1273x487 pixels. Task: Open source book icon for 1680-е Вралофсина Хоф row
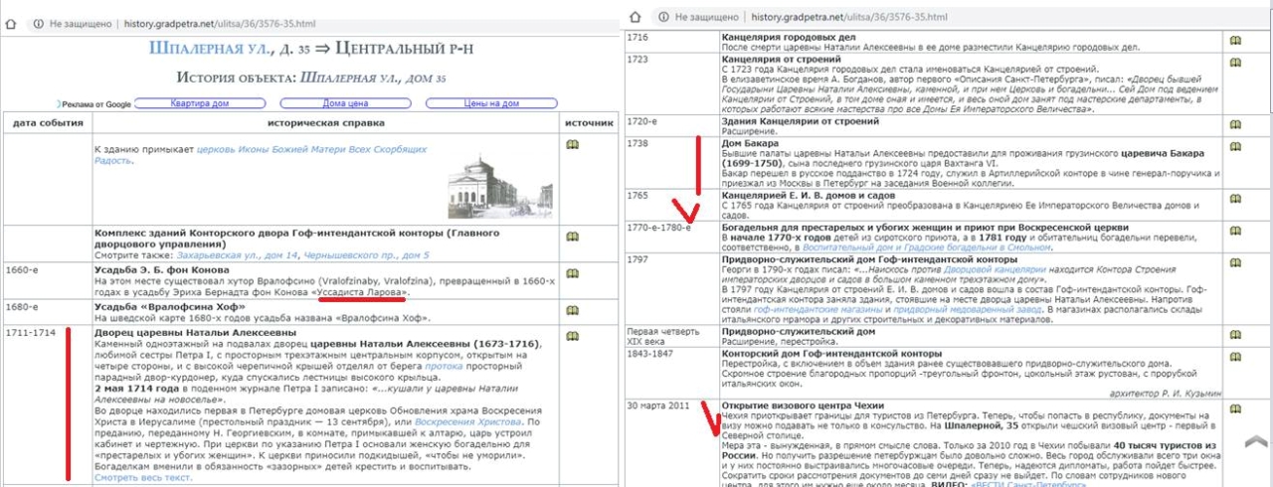coord(572,311)
